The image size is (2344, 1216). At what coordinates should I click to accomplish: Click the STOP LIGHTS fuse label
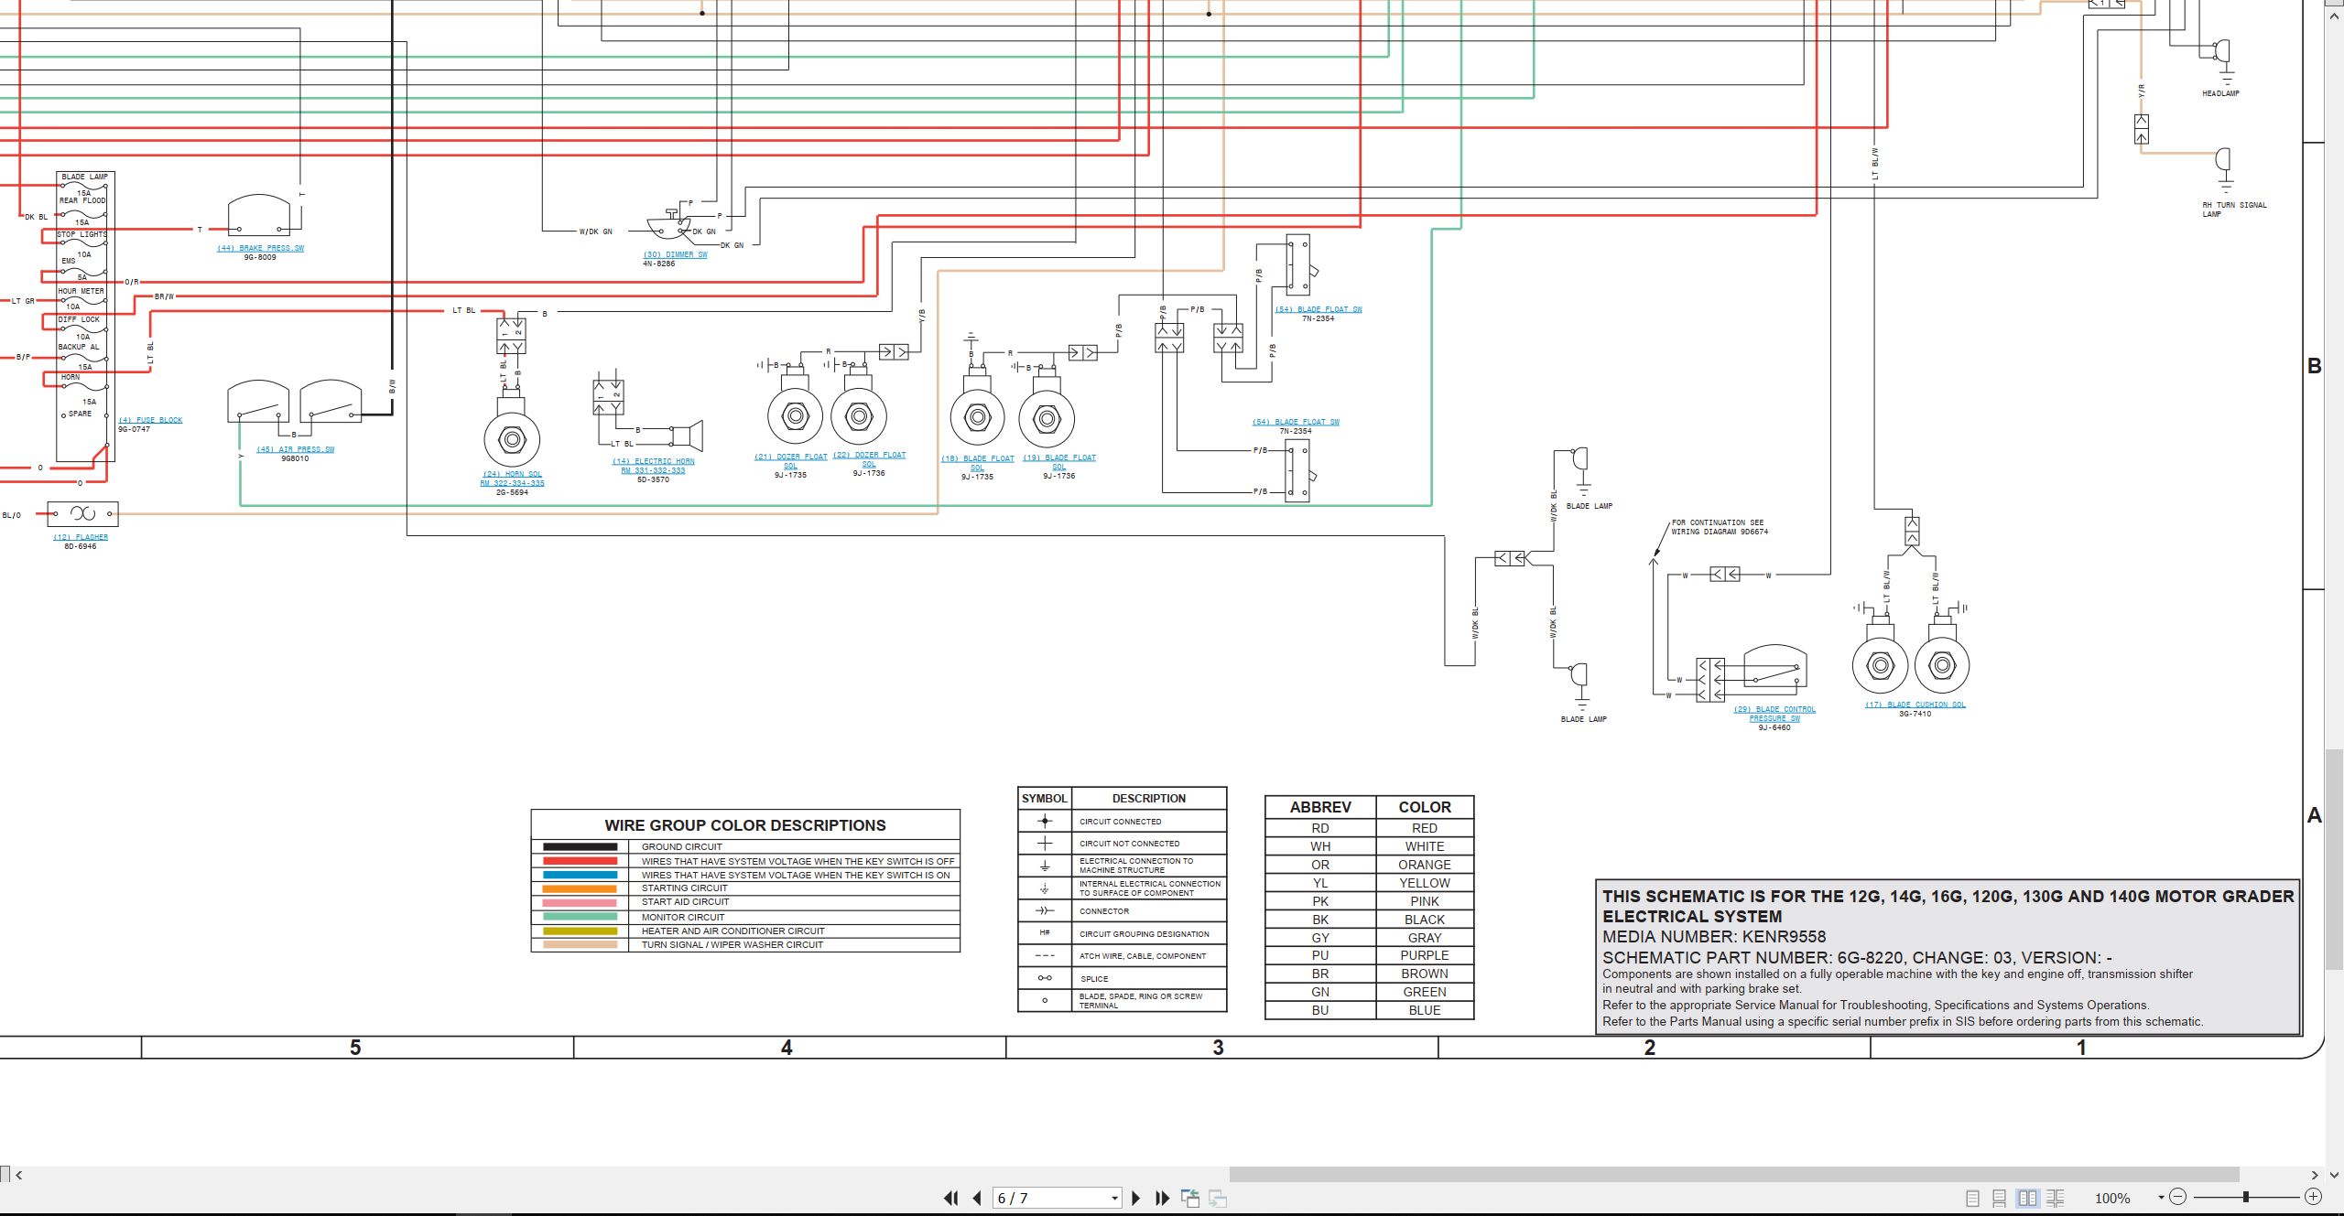[82, 234]
